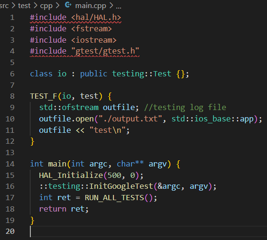Click line number 14 in gutter
The image size is (267, 240).
pyautogui.click(x=10, y=164)
